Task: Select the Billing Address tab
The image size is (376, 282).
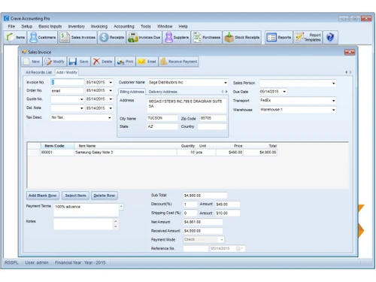Action: point(132,92)
